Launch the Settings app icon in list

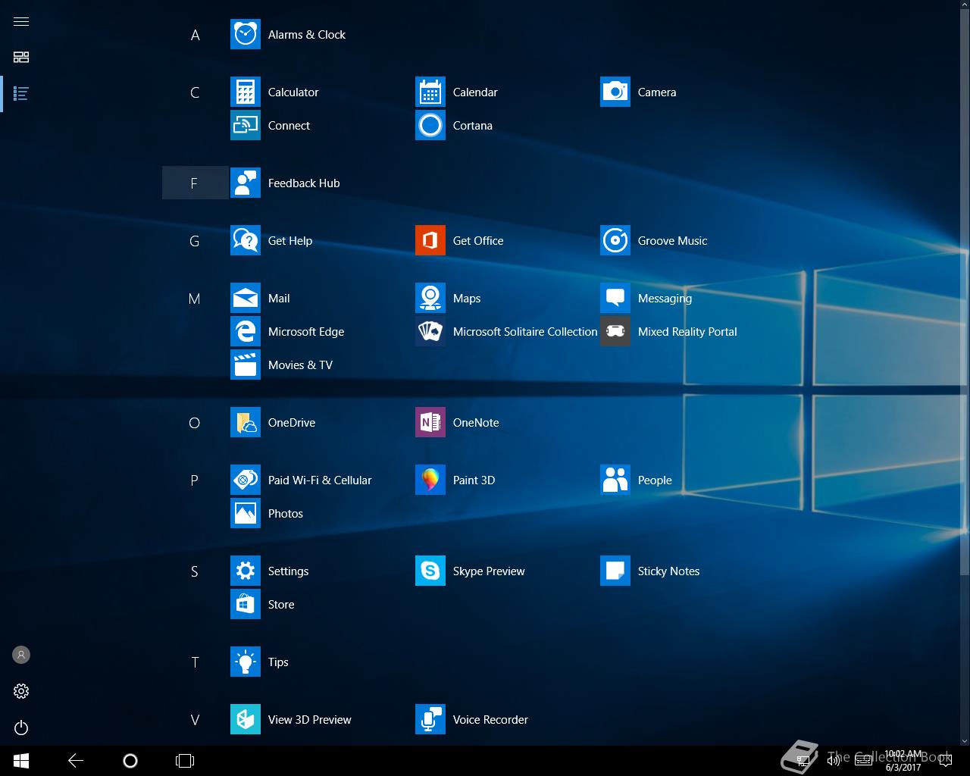click(x=246, y=571)
